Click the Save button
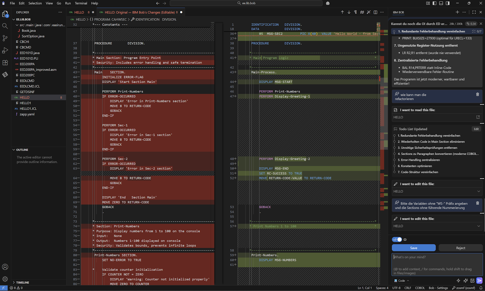 click(413, 248)
